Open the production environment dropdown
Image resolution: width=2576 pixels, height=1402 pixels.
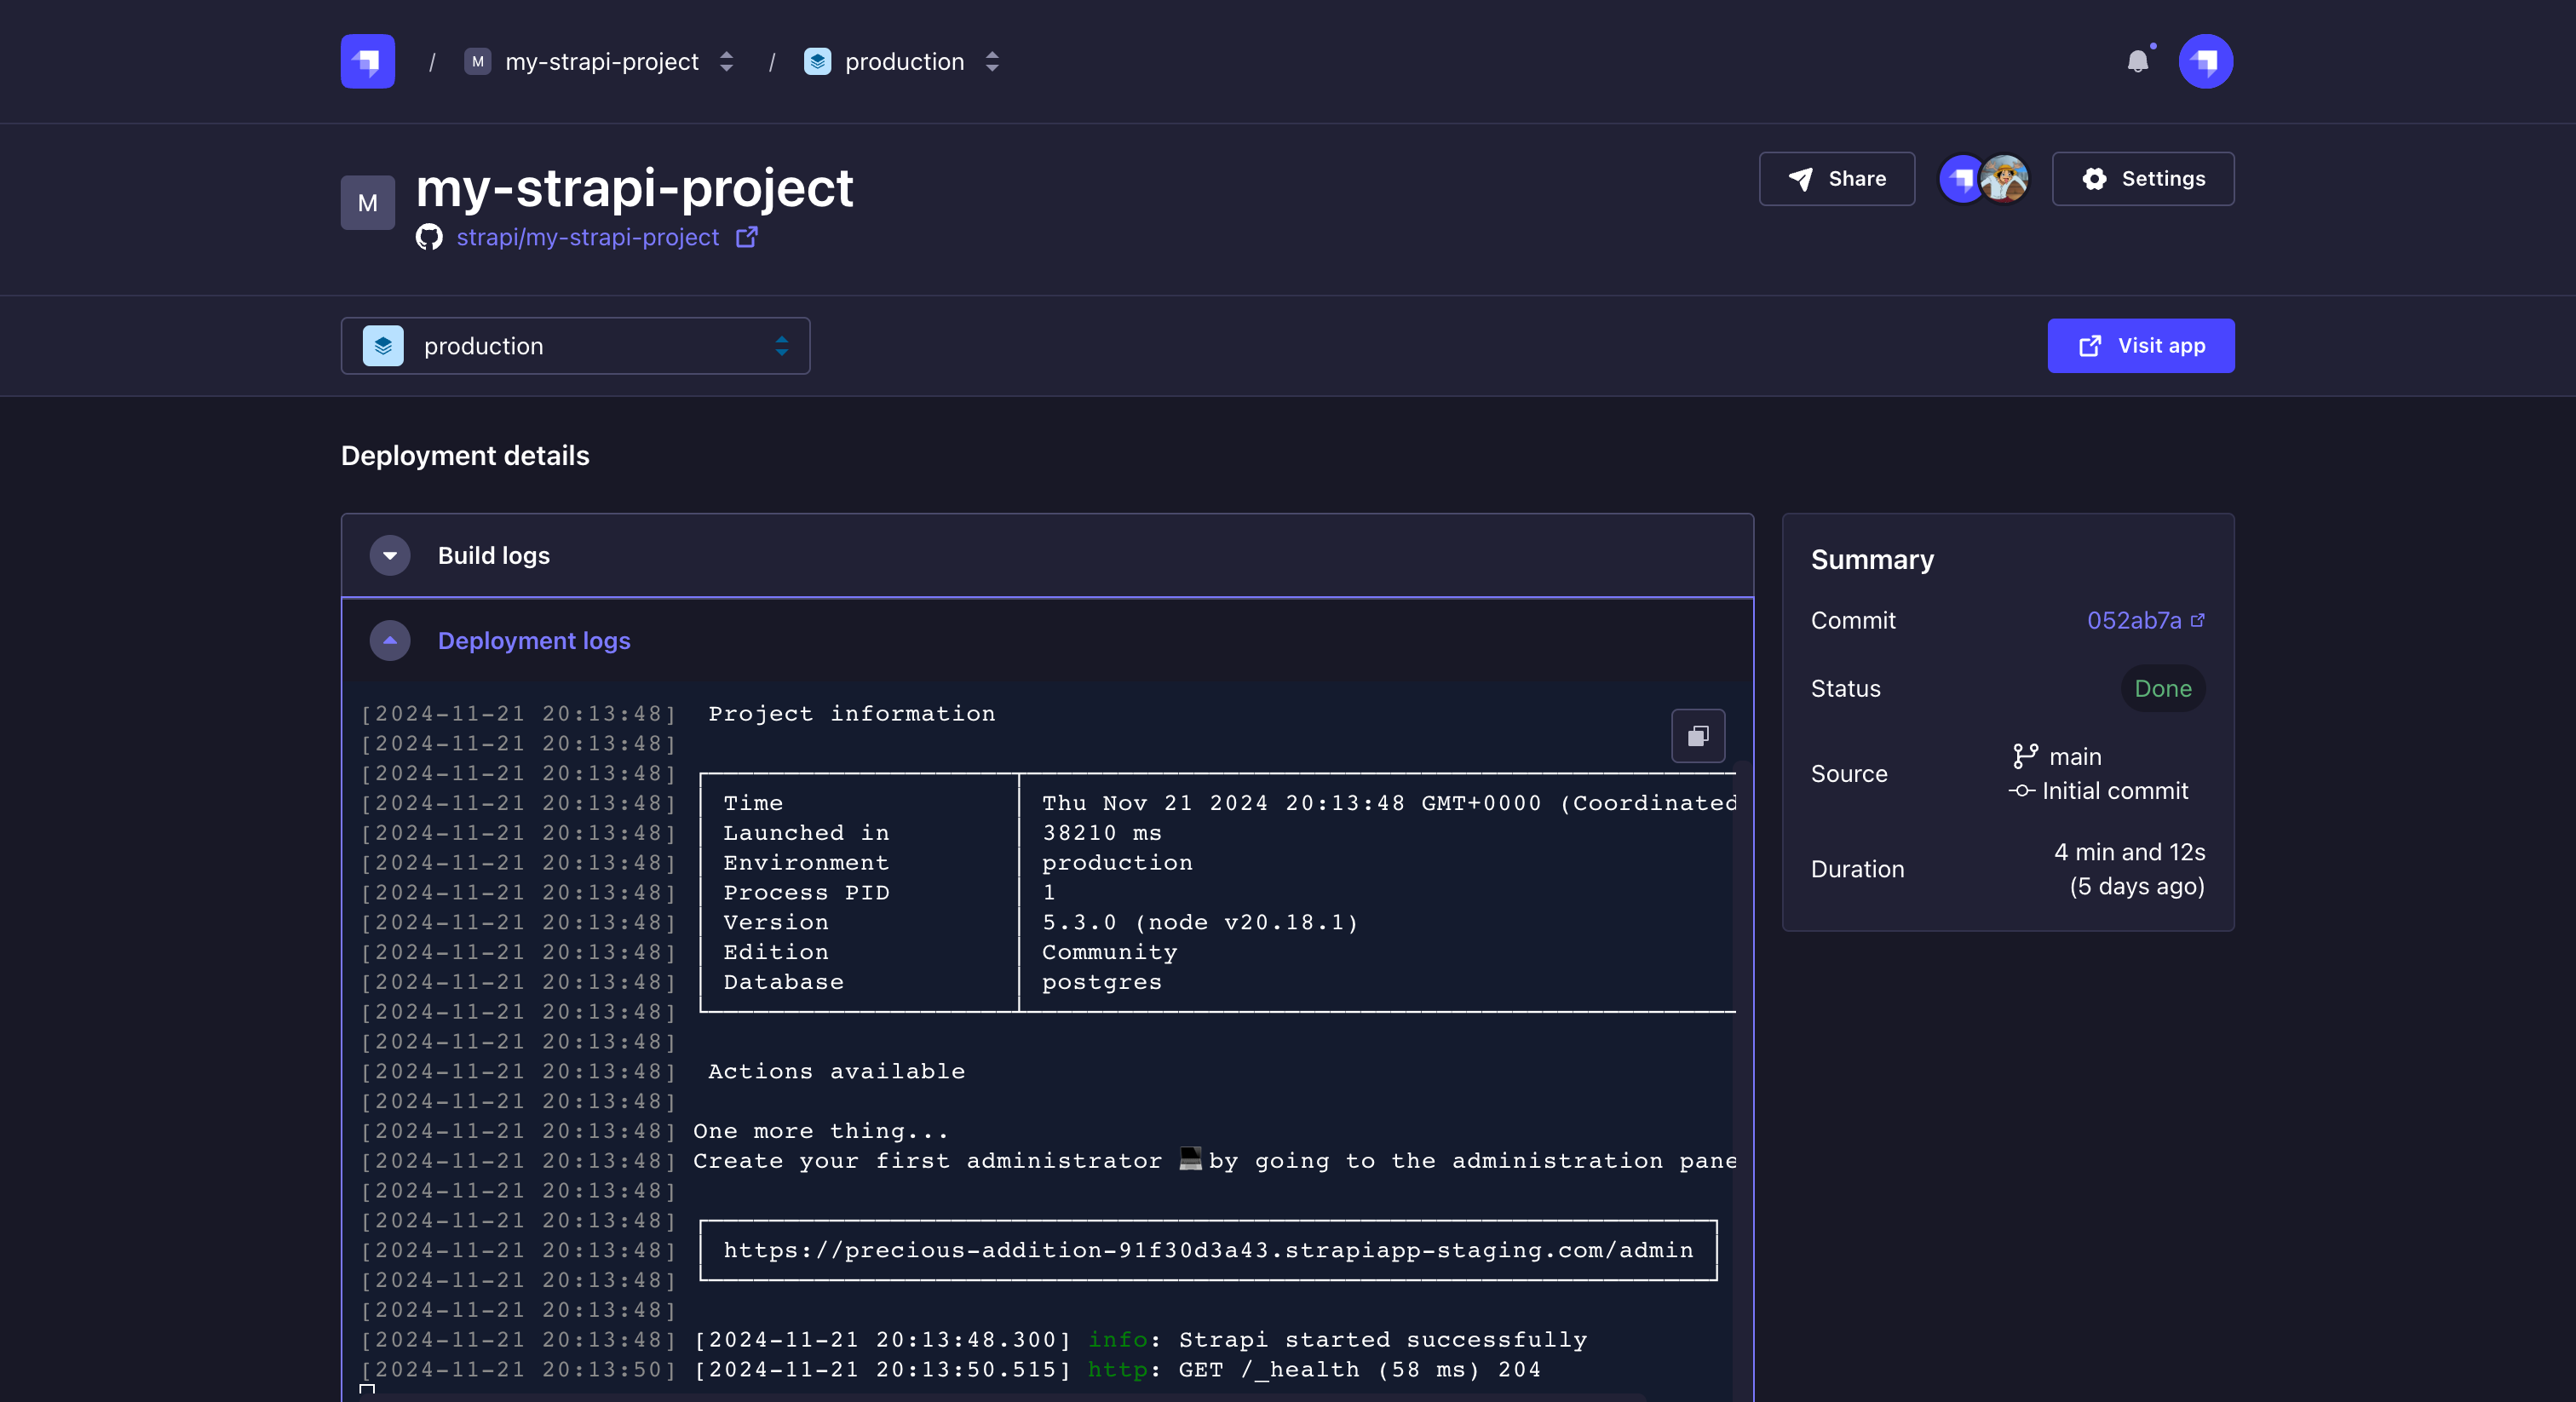click(575, 346)
